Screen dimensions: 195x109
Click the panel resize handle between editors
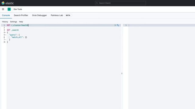click(x=122, y=73)
